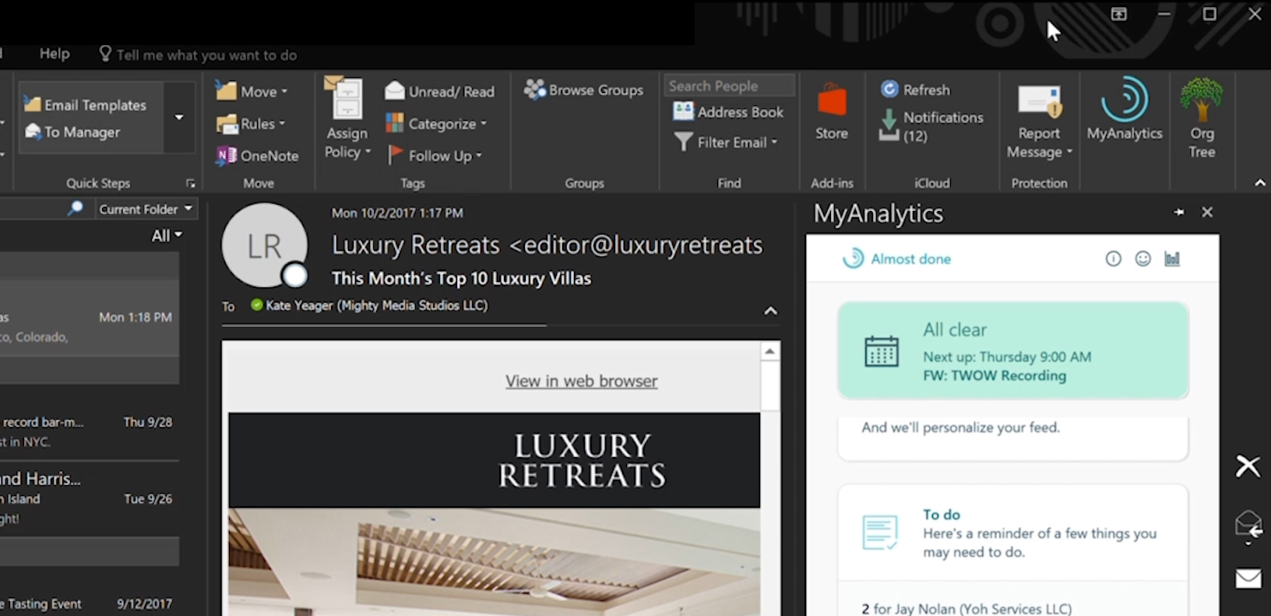
Task: Select the message dated Mon 1:18 PM
Action: (x=90, y=318)
